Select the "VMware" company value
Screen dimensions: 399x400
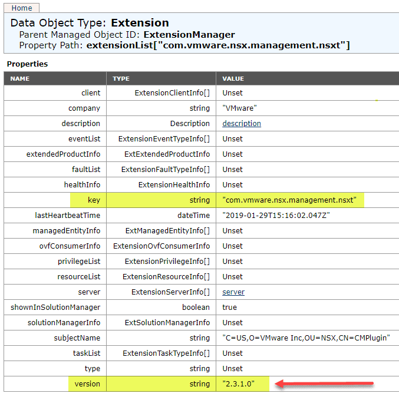coord(239,108)
